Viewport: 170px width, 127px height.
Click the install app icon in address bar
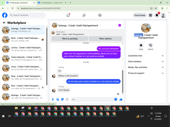click(151, 8)
